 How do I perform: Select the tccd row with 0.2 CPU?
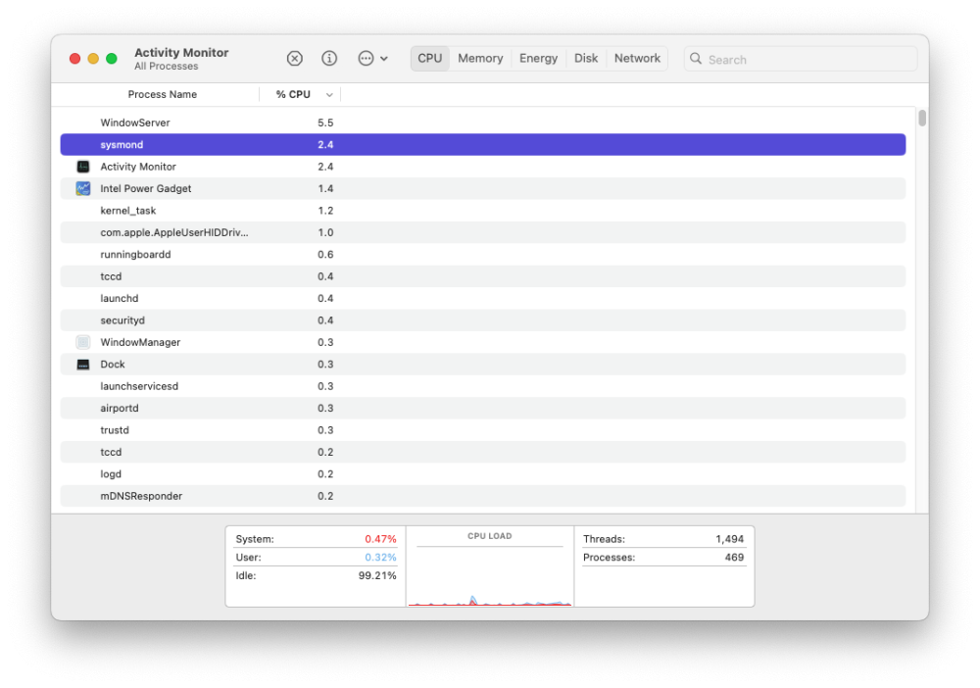tap(482, 452)
